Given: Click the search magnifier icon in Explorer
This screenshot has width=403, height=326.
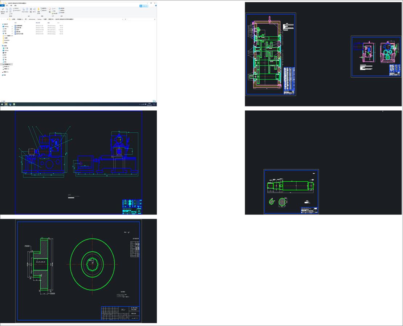Looking at the screenshot, I should click(x=154, y=19).
